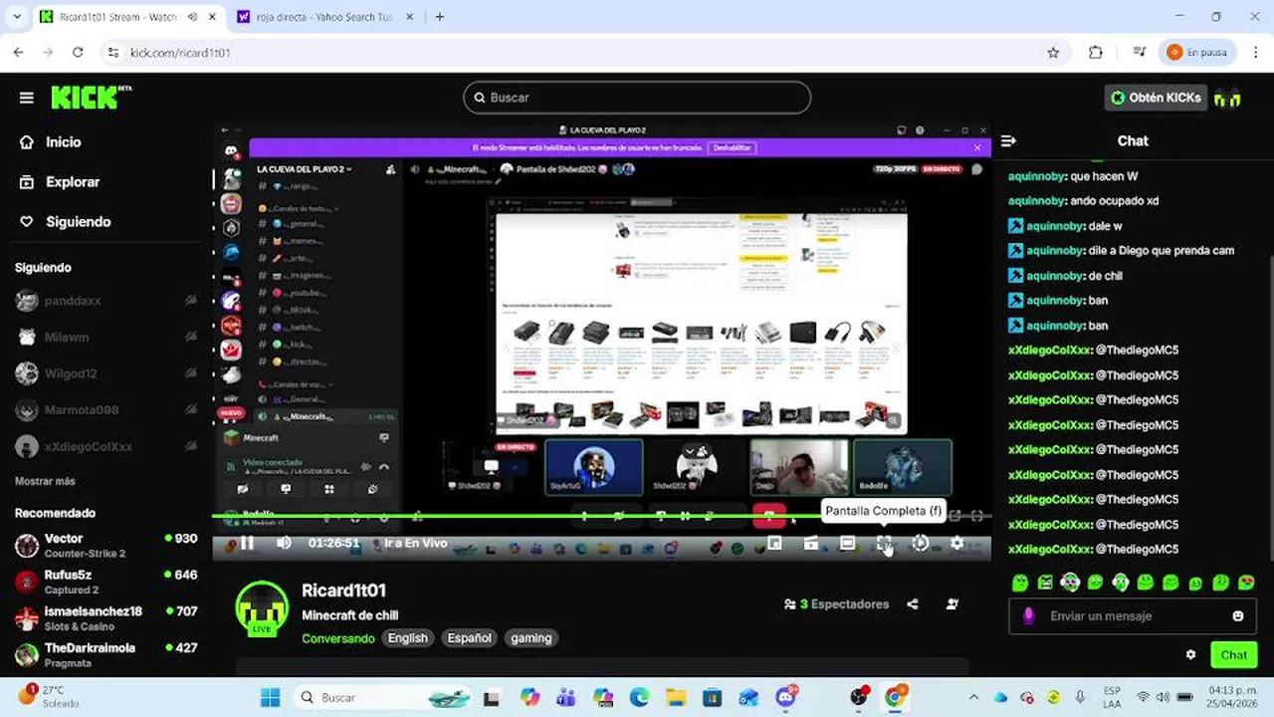Expand the list with Mostrar más
Screen dimensions: 1274x717
pyautogui.click(x=45, y=482)
